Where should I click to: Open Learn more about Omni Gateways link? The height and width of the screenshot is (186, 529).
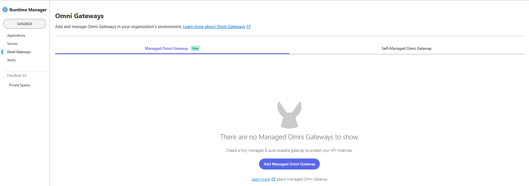point(214,27)
